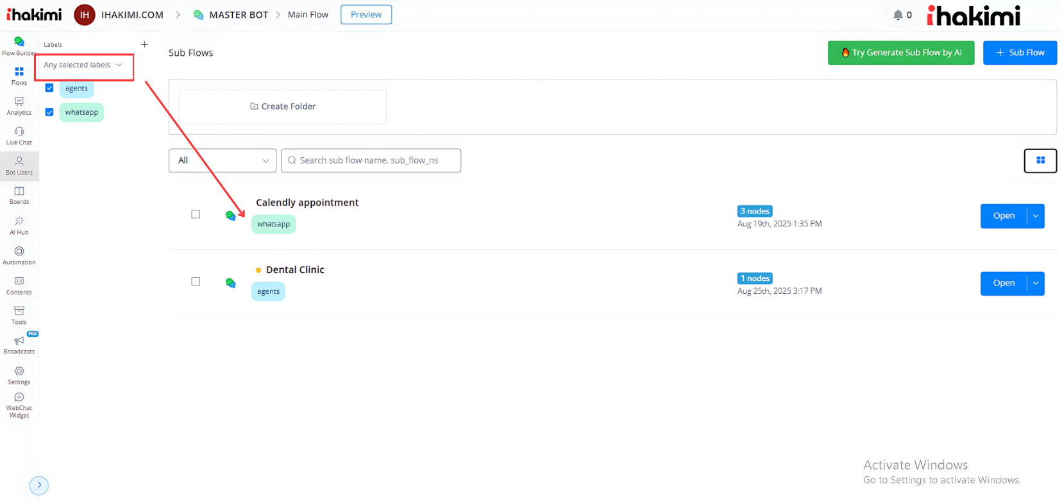Click the Broadcasts megaphone icon

click(x=19, y=341)
